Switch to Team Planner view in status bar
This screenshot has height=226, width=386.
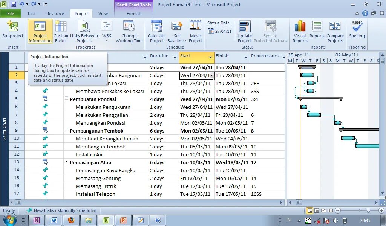323,211
